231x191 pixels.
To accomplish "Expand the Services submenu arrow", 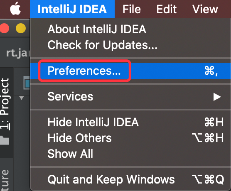I will [x=217, y=97].
